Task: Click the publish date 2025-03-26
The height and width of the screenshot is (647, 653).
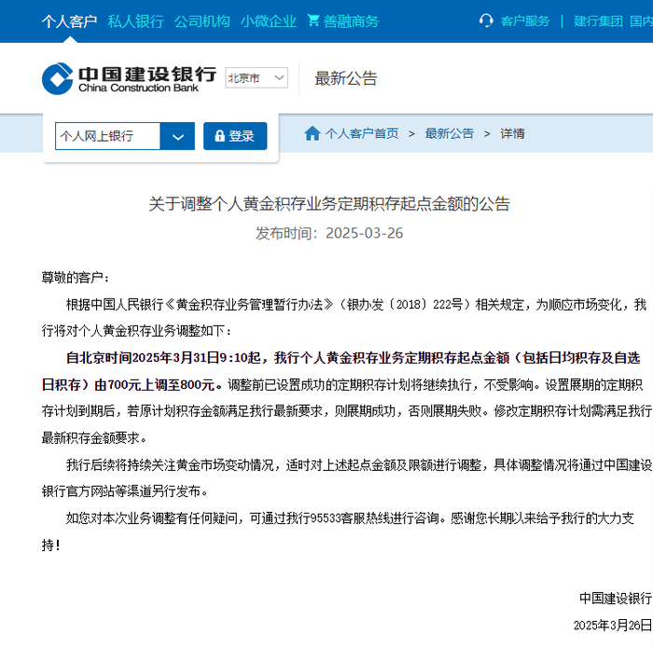Action: [x=365, y=233]
